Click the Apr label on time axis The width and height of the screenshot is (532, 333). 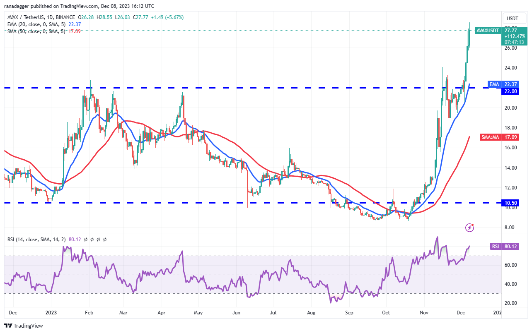(x=161, y=312)
